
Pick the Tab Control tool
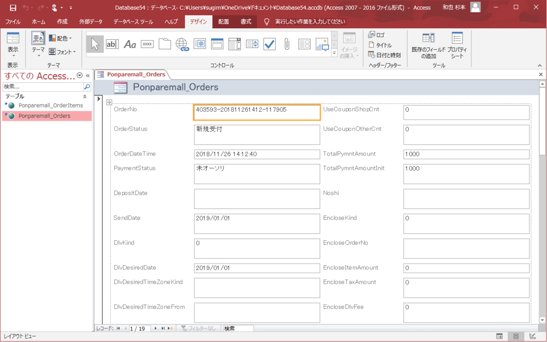click(x=165, y=44)
